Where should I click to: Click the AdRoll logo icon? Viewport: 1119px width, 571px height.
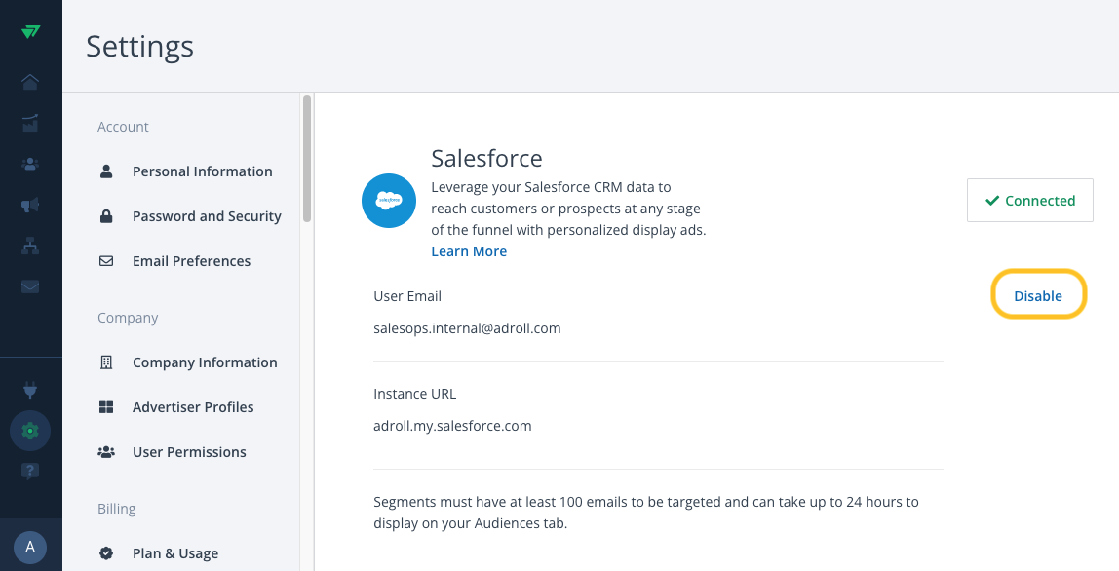pos(30,31)
